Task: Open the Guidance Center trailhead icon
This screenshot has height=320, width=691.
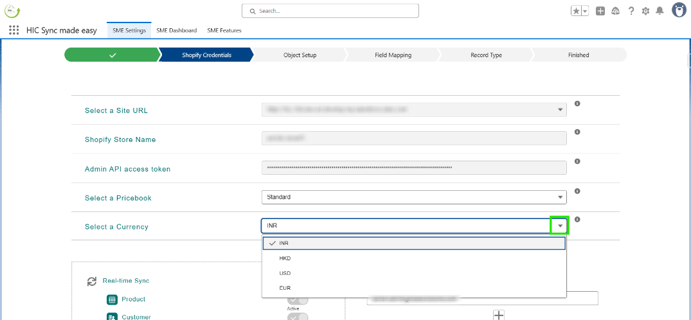Action: click(x=616, y=11)
